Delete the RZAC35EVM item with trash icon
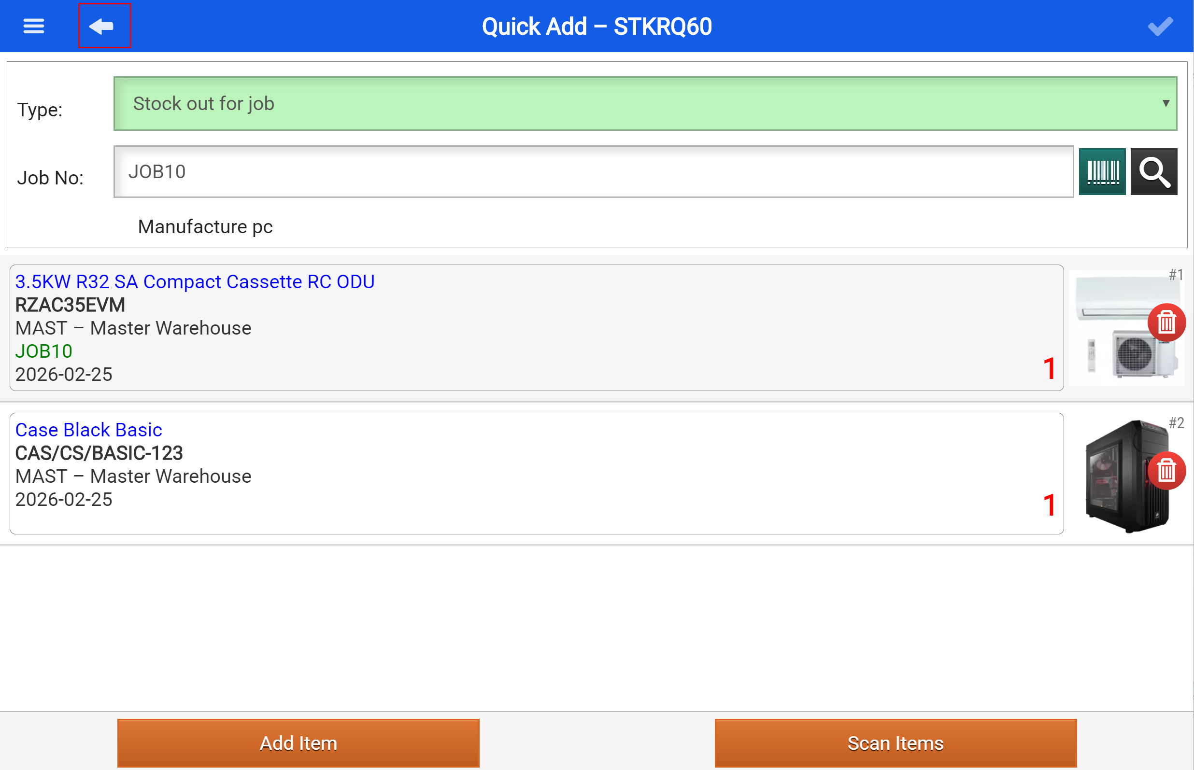 point(1166,322)
